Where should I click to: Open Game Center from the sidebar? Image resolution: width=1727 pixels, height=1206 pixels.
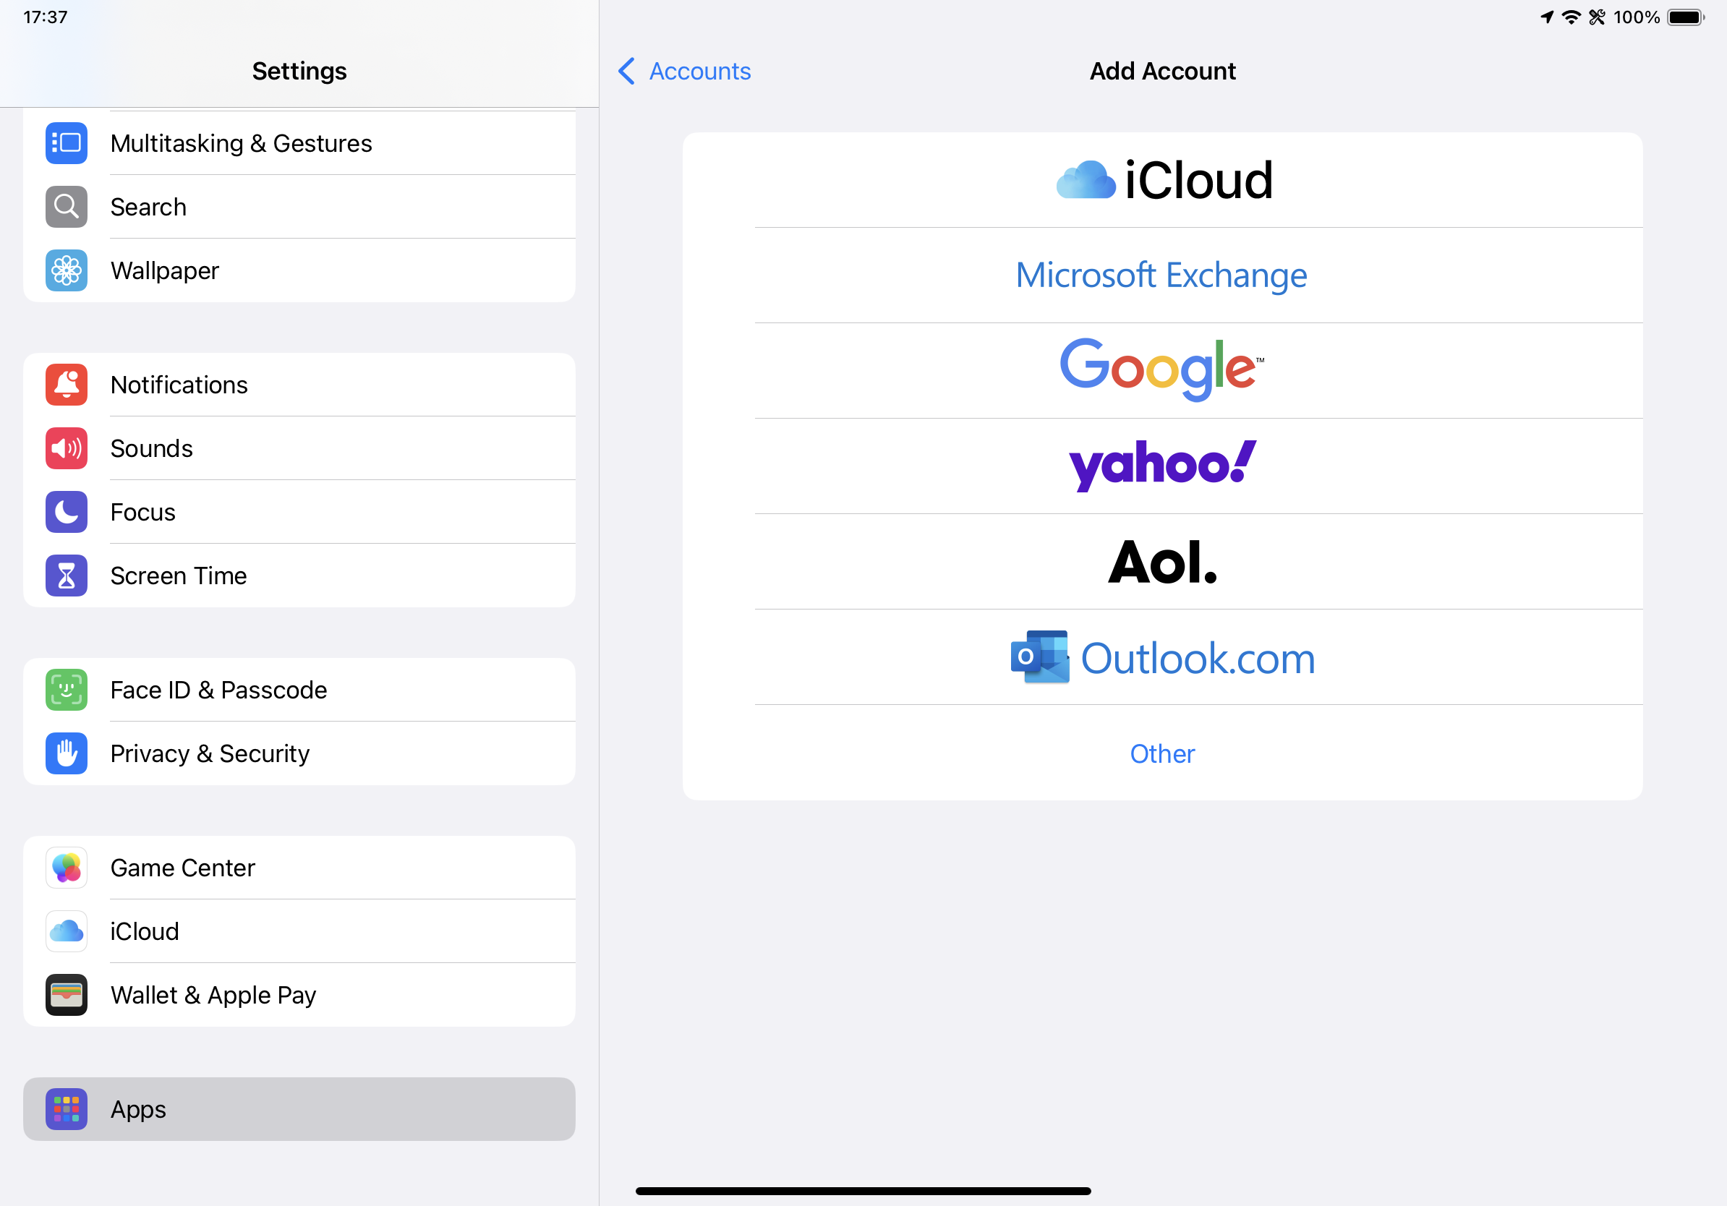[183, 868]
